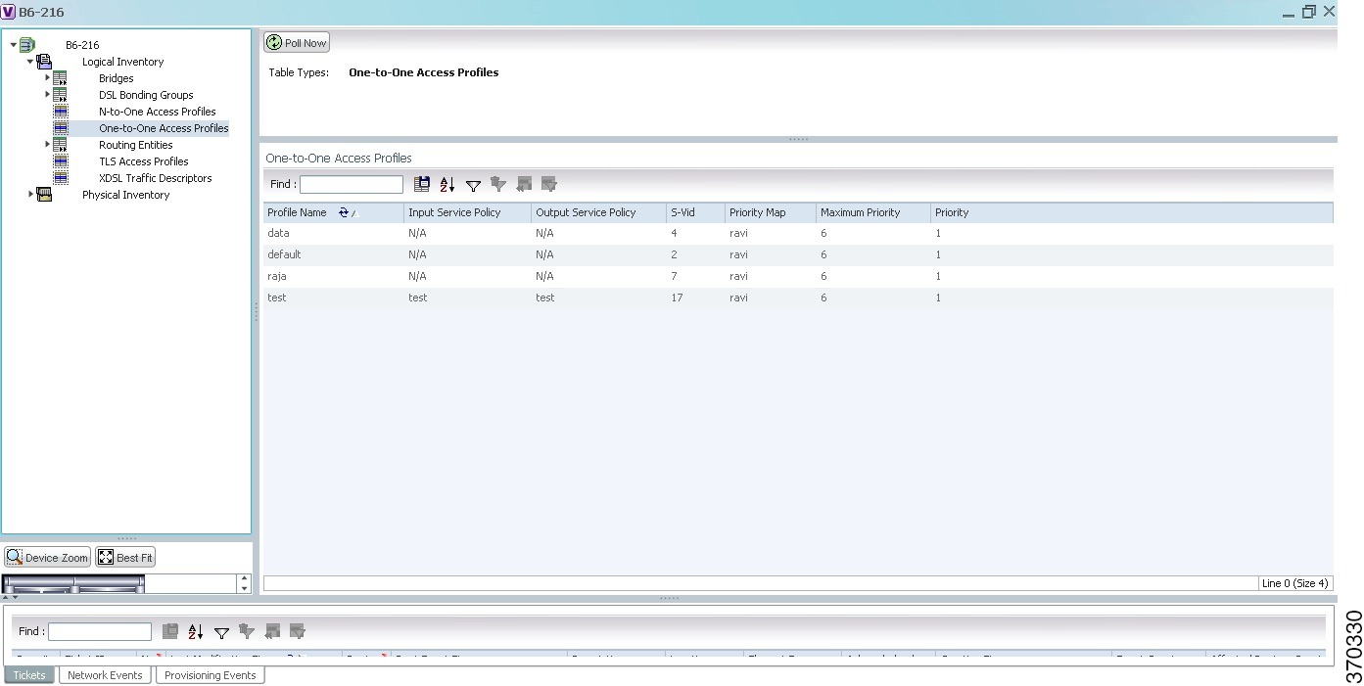Click the 'Line 0 (Size 4)' status text
The image size is (1364, 686).
pyautogui.click(x=1294, y=583)
